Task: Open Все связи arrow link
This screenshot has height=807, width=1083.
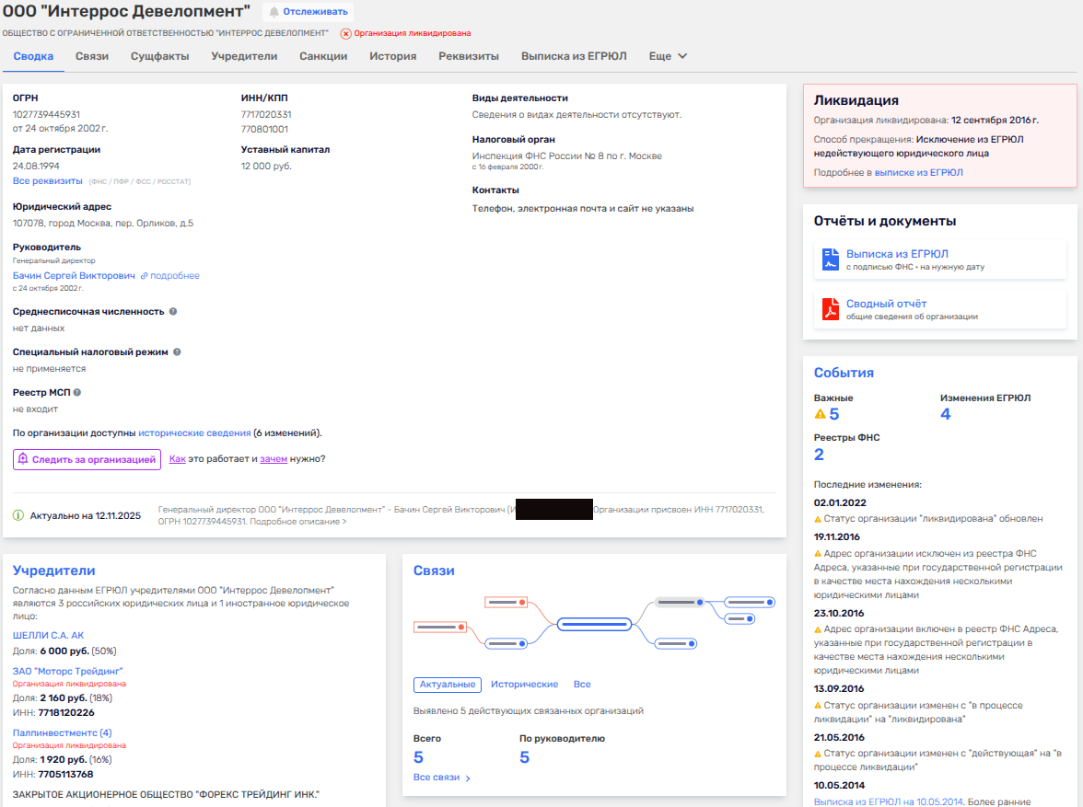Action: [442, 778]
